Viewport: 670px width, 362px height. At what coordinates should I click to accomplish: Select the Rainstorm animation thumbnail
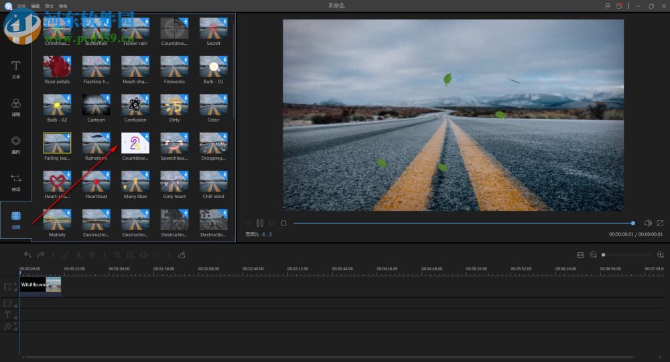coord(96,143)
